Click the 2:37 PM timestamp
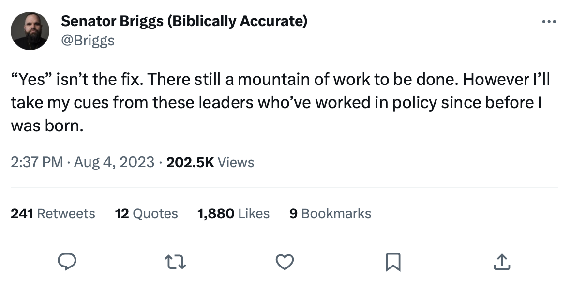 coord(37,162)
